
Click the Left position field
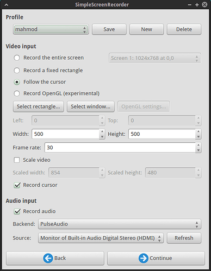pos(65,121)
